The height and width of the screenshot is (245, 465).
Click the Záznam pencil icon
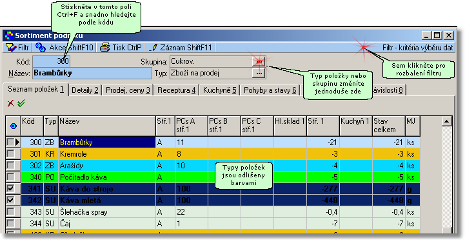click(153, 48)
